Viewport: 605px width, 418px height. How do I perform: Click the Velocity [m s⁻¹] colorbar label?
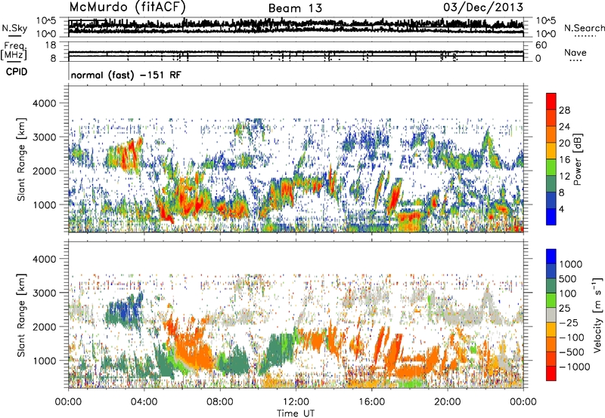tap(597, 315)
